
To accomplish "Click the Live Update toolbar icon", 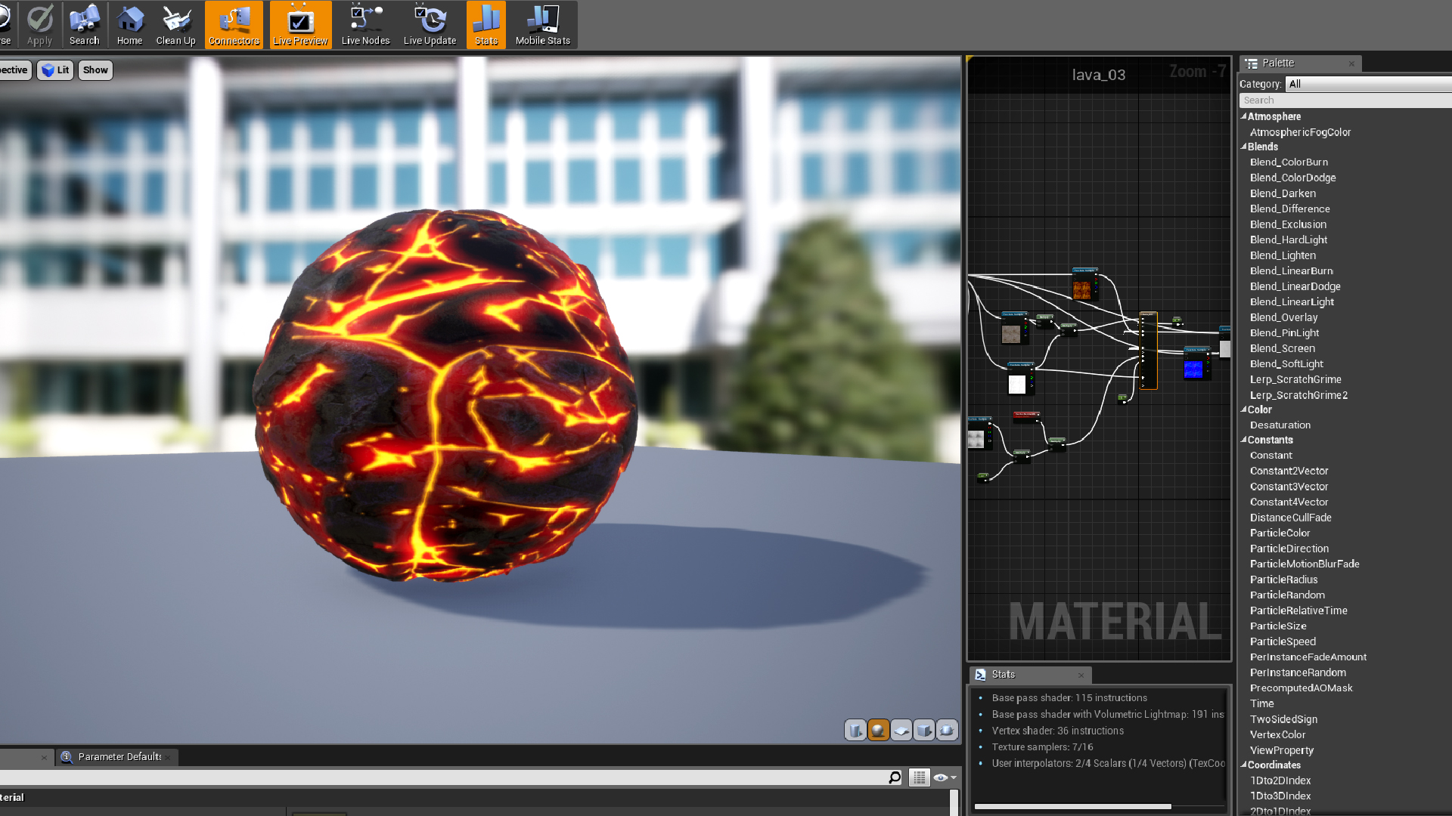I will (x=429, y=24).
